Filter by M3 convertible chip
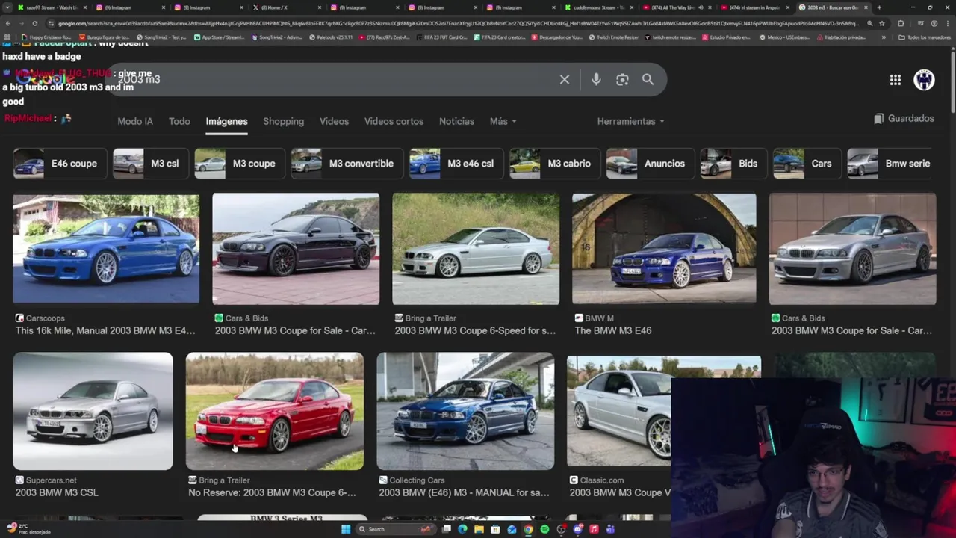The width and height of the screenshot is (956, 538). 347,164
